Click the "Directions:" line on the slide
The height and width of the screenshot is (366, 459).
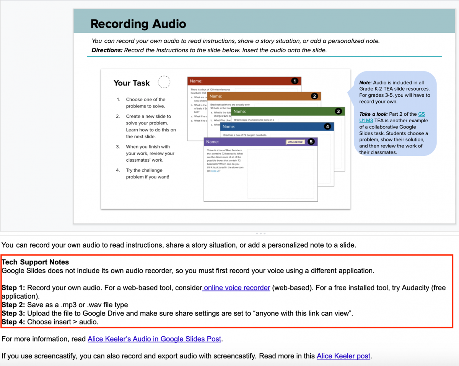(x=209, y=50)
